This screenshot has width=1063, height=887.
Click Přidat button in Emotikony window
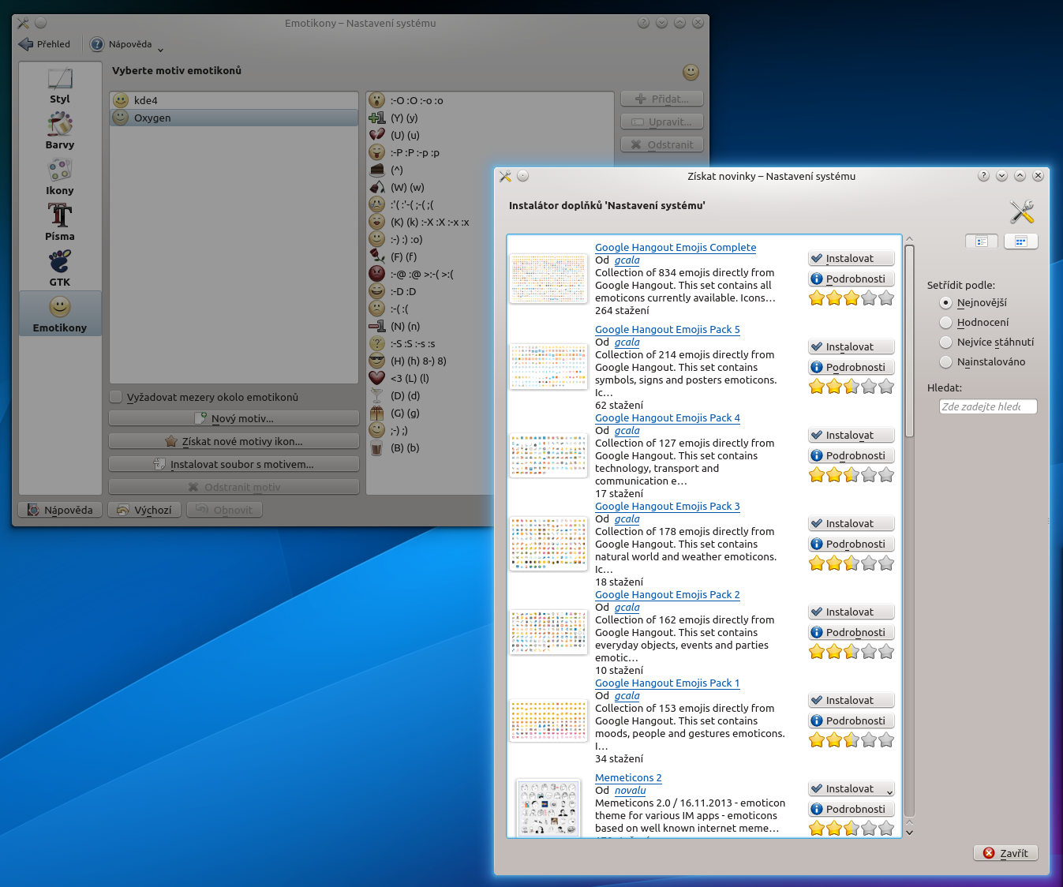662,99
